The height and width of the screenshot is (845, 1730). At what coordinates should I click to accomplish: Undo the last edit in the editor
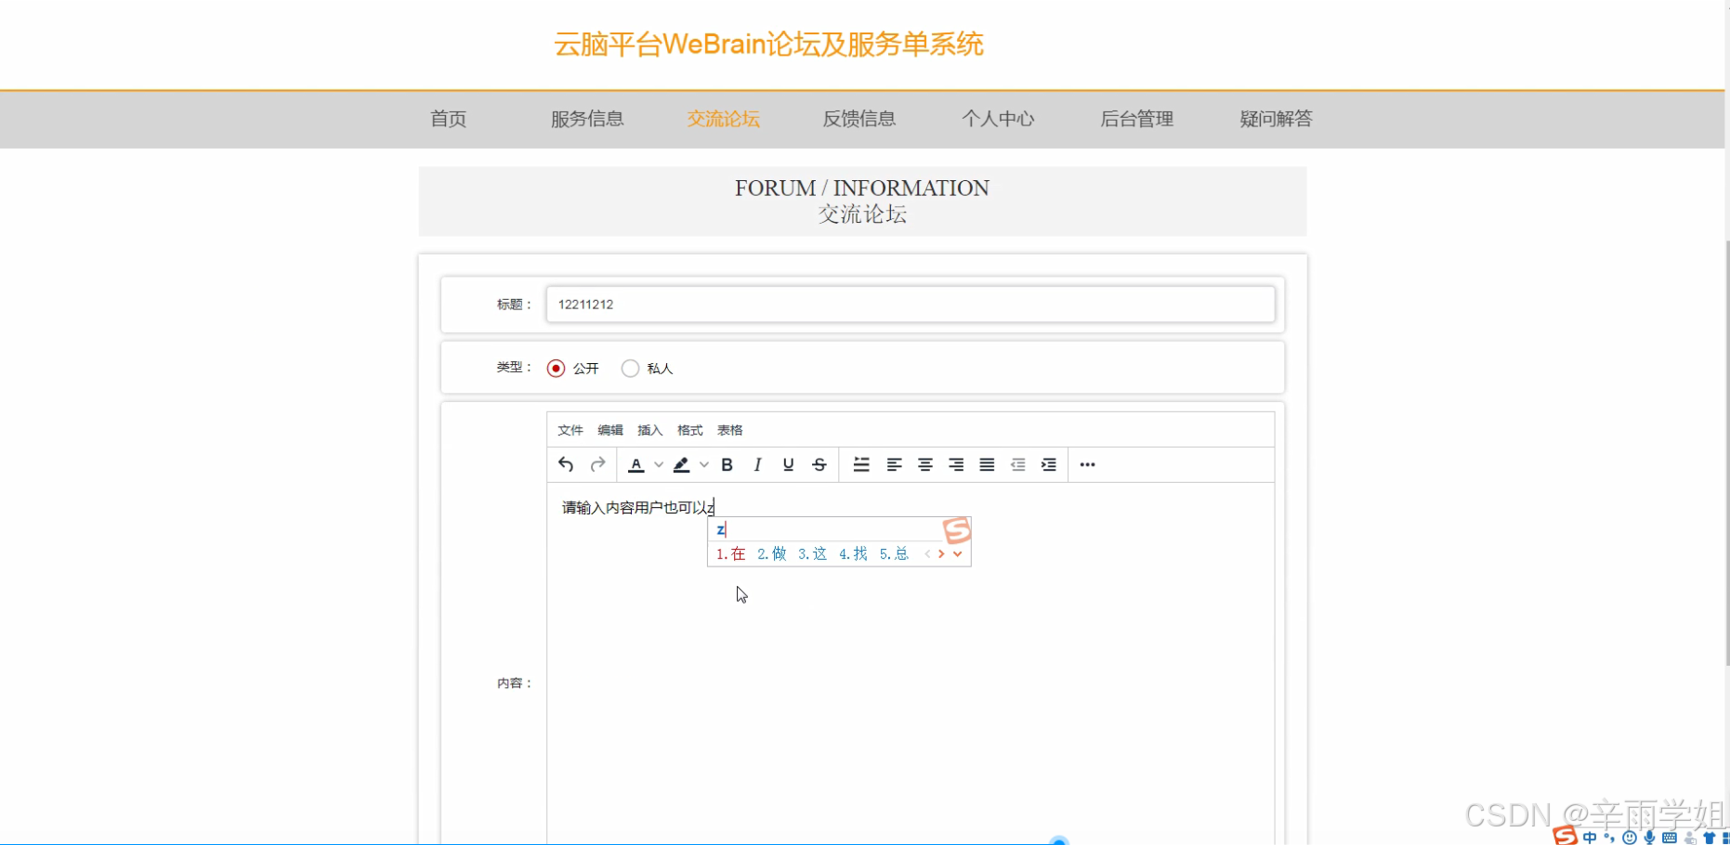click(x=566, y=464)
